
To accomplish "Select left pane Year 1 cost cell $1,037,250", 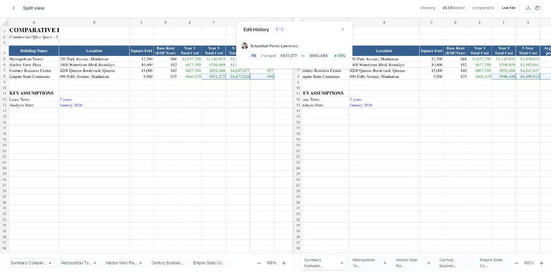I will [189, 59].
